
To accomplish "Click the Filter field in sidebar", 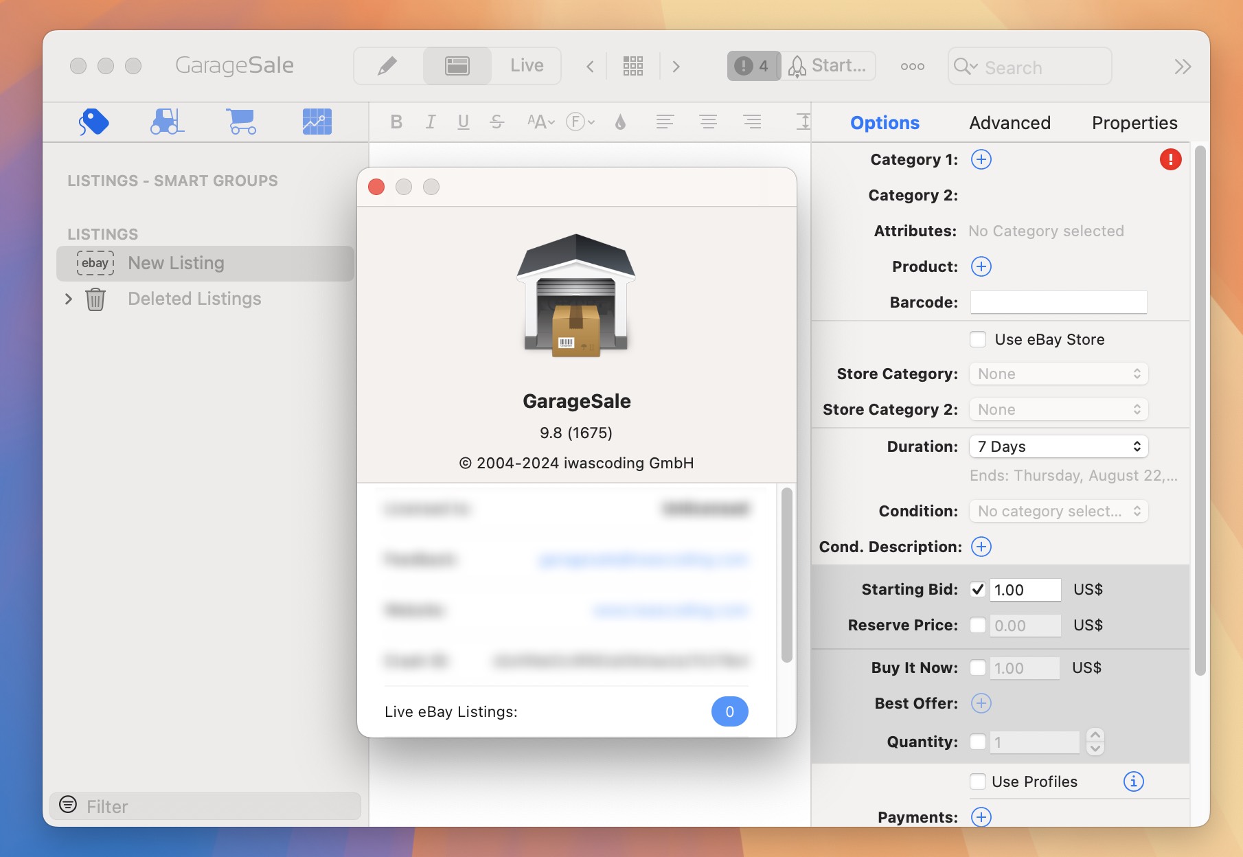I will pyautogui.click(x=205, y=806).
